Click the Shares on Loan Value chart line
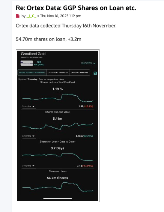The image size is (164, 212). (x=57, y=126)
